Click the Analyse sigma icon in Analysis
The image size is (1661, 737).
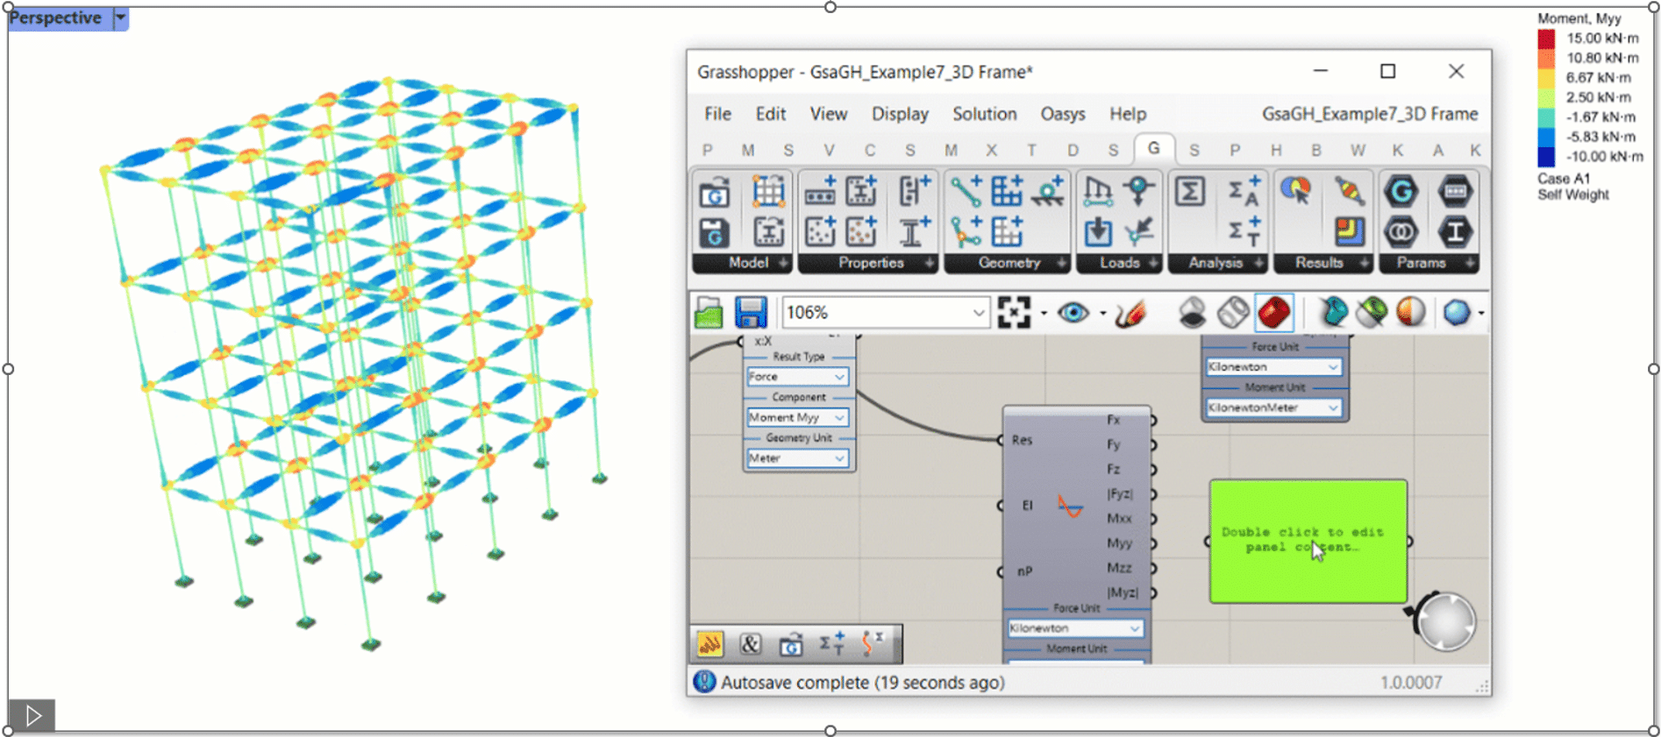pos(1189,192)
